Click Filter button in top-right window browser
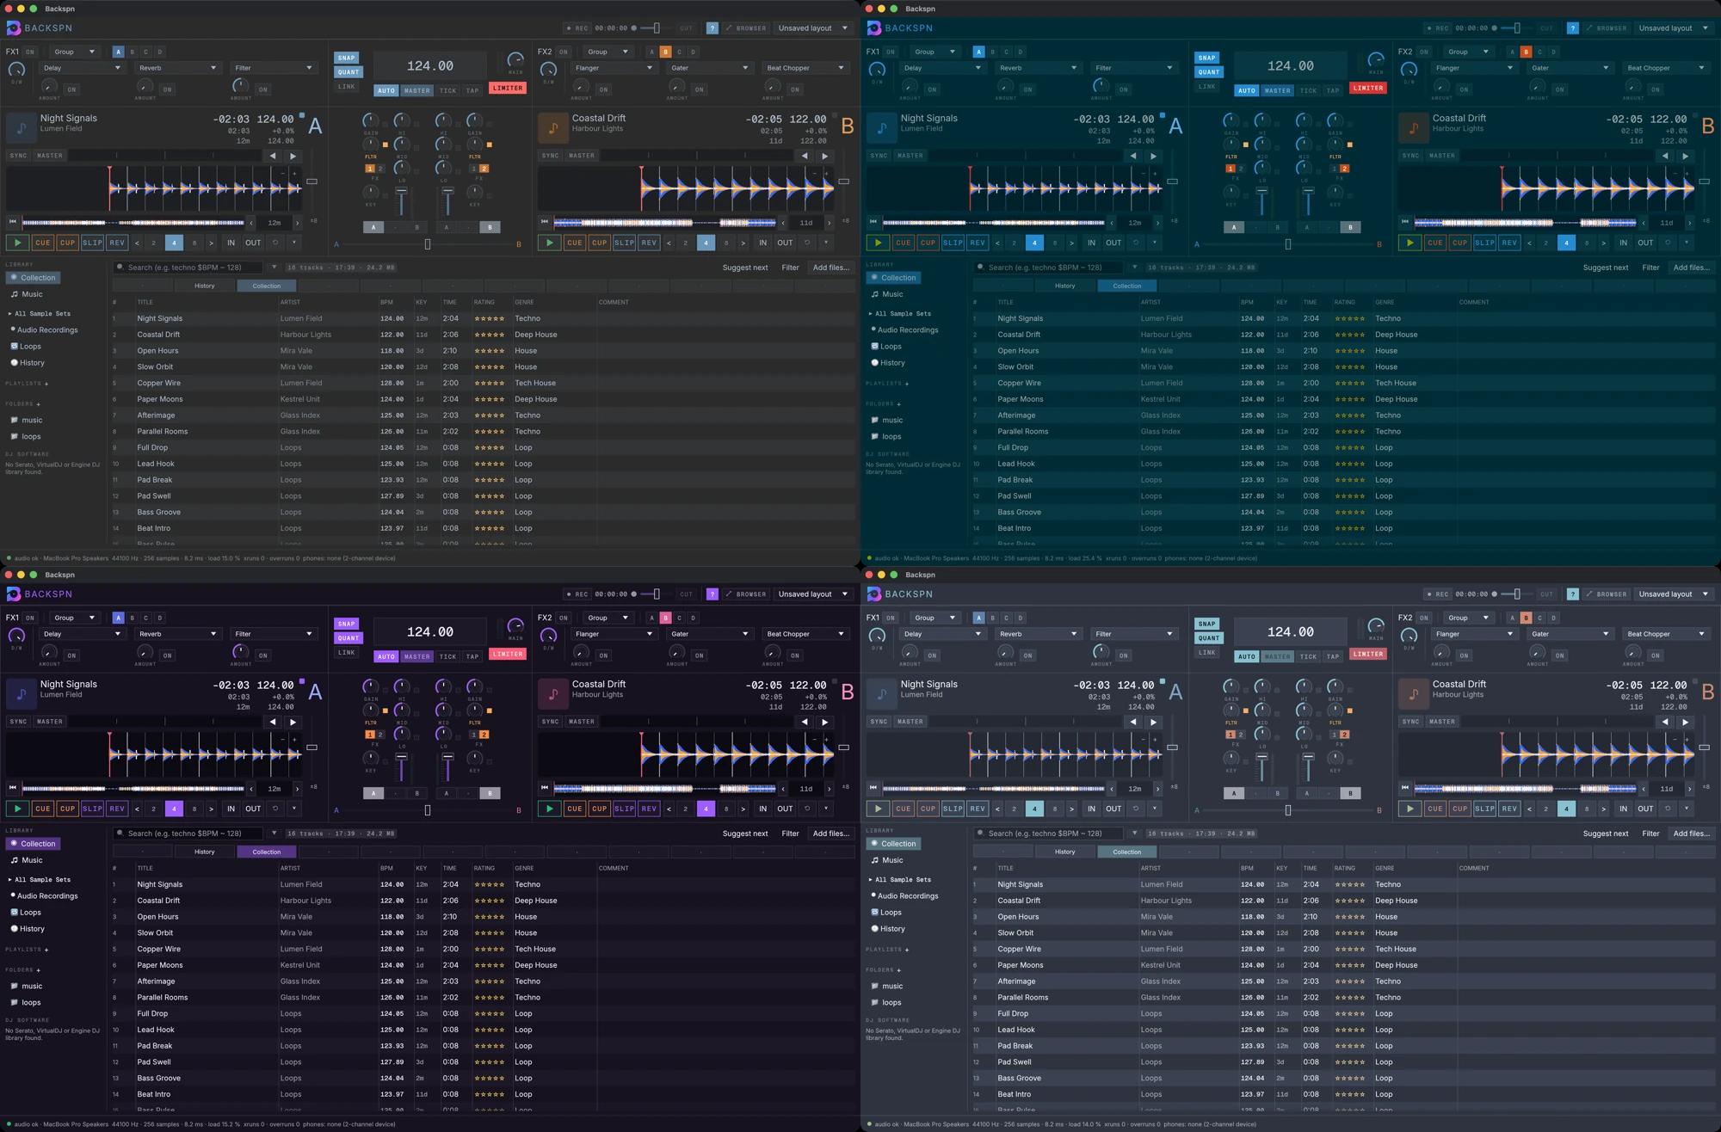Viewport: 1721px width, 1132px height. (x=1650, y=268)
